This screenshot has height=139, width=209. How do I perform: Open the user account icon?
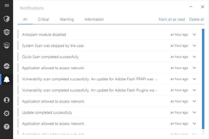pyautogui.click(x=7, y=100)
